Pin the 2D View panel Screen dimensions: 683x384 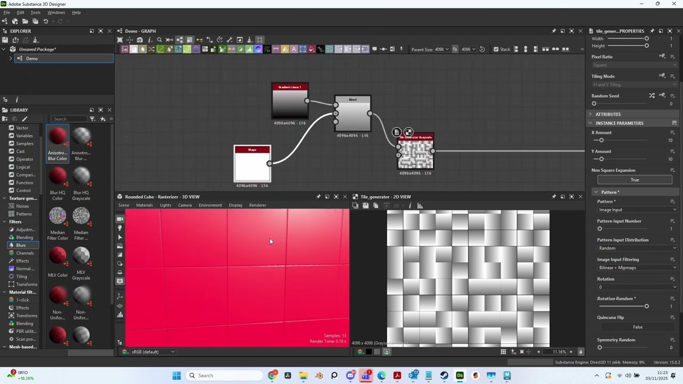click(554, 197)
